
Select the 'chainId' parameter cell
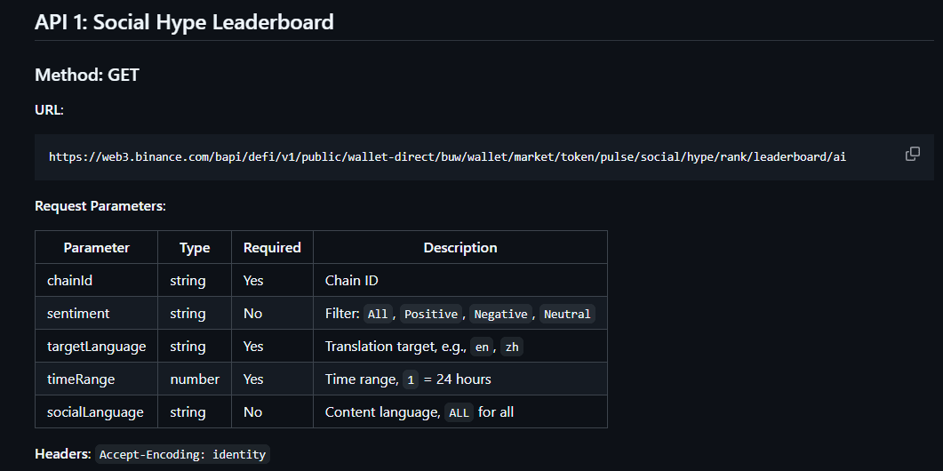click(70, 281)
